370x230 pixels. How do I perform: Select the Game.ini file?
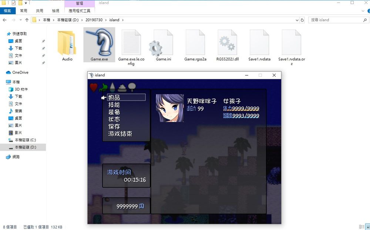pyautogui.click(x=163, y=44)
